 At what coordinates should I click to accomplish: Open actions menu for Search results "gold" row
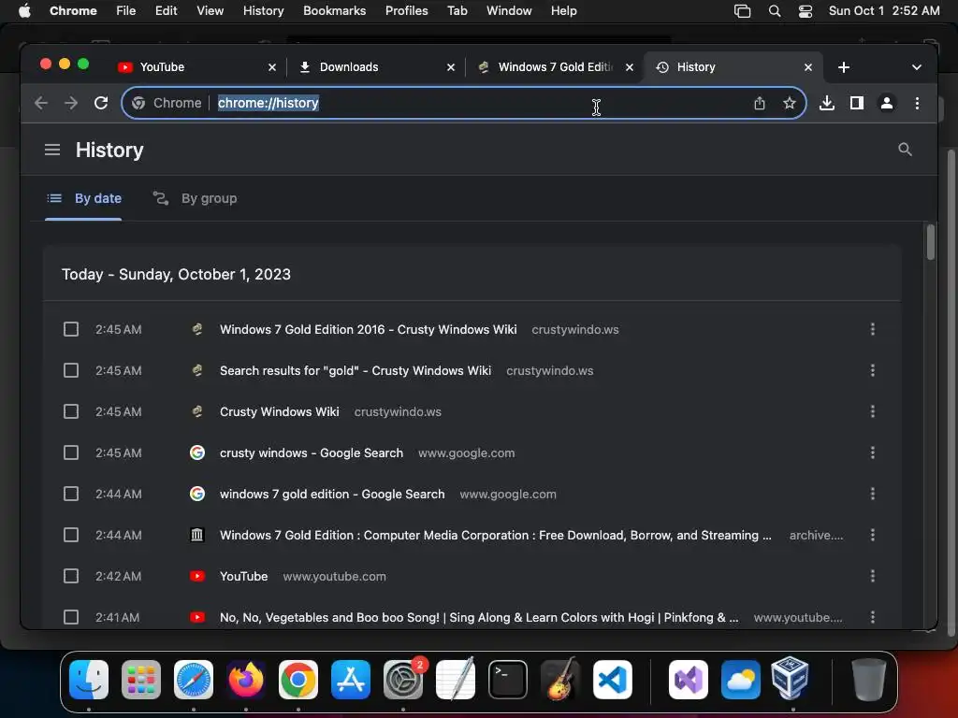[873, 370]
